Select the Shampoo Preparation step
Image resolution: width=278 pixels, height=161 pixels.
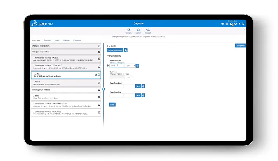click(x=66, y=46)
